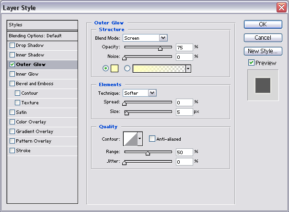The image size is (289, 212).
Task: Select the gradient glow radio button
Action: (x=127, y=68)
